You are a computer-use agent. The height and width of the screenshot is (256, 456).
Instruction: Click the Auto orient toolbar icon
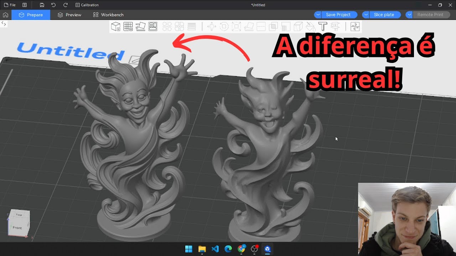140,27
